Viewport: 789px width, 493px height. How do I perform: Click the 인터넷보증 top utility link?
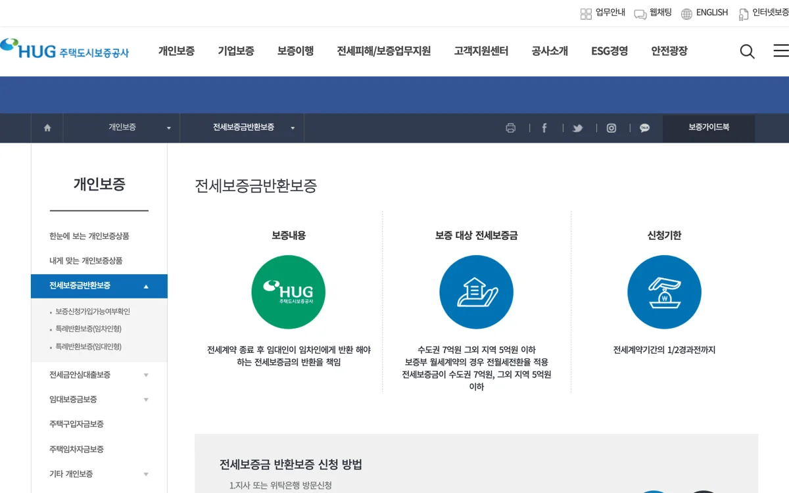pos(771,12)
